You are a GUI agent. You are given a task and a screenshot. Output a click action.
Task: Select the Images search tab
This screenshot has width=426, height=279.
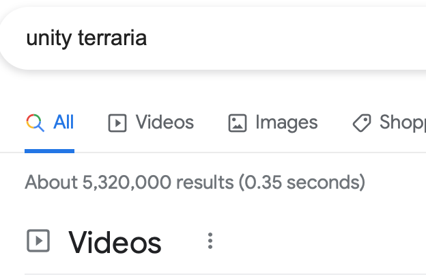pos(286,123)
